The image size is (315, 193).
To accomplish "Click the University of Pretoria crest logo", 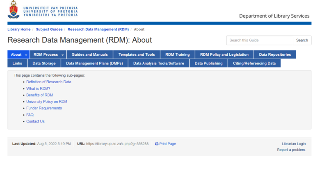I will [x=13, y=9].
